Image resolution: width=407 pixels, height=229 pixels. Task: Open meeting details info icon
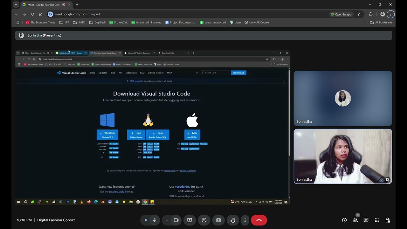[344, 220]
